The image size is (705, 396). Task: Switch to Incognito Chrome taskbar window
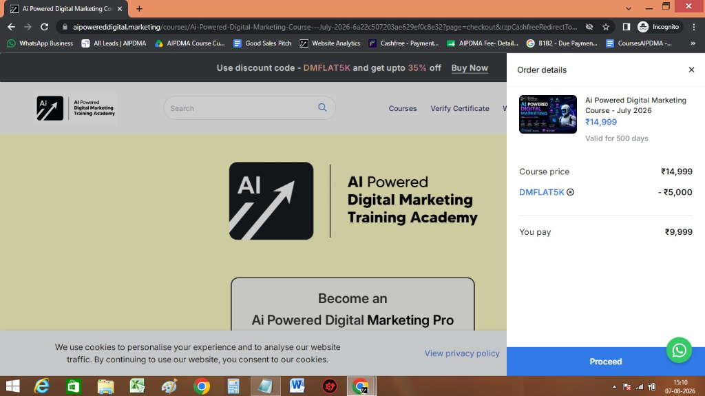click(x=361, y=386)
